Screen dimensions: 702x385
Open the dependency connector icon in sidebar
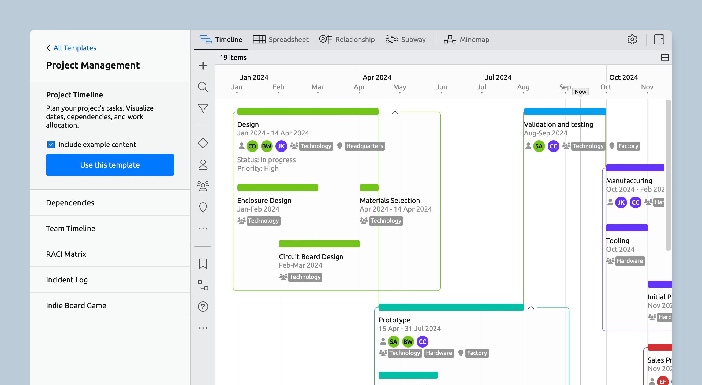[x=203, y=285]
